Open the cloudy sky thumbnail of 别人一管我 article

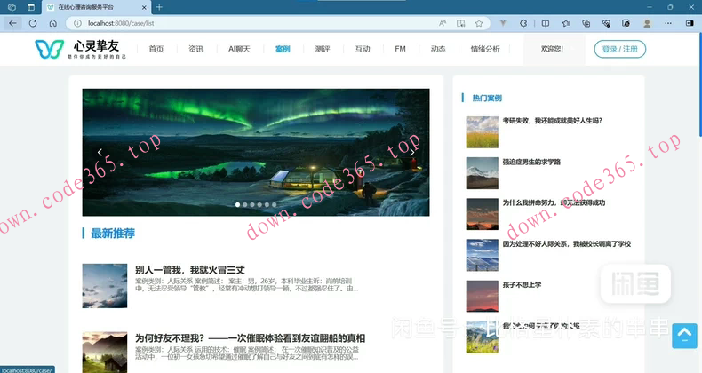[104, 286]
